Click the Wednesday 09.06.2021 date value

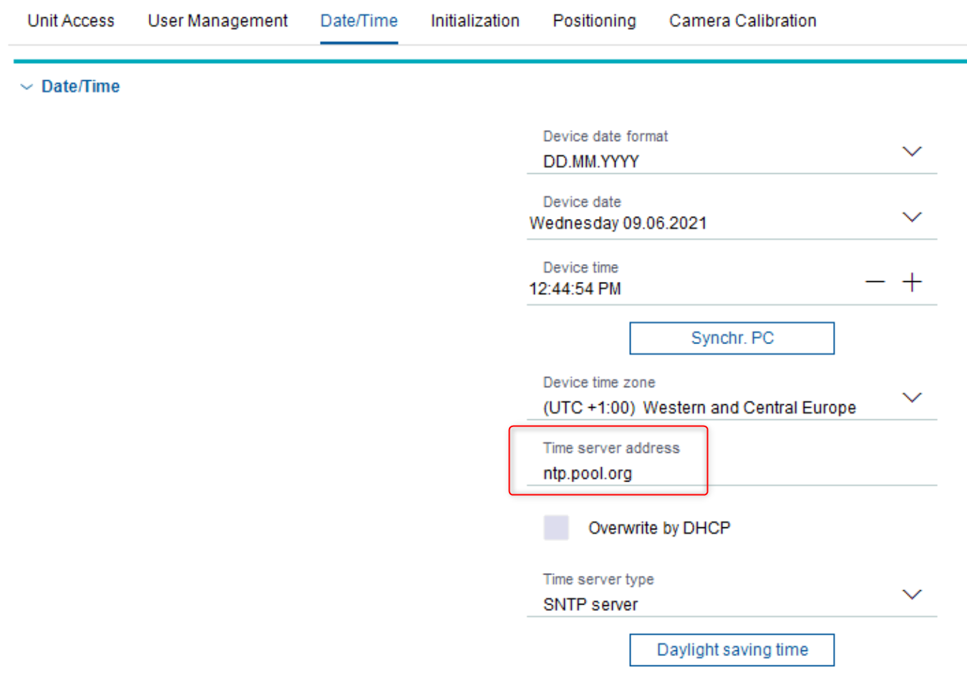pos(618,223)
